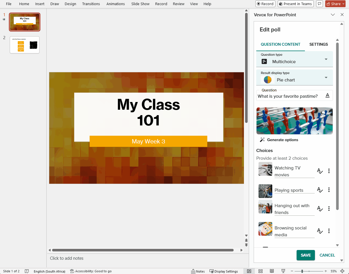The height and width of the screenshot is (274, 349).
Task: Start Slide Show from status bar icon
Action: [x=283, y=271]
